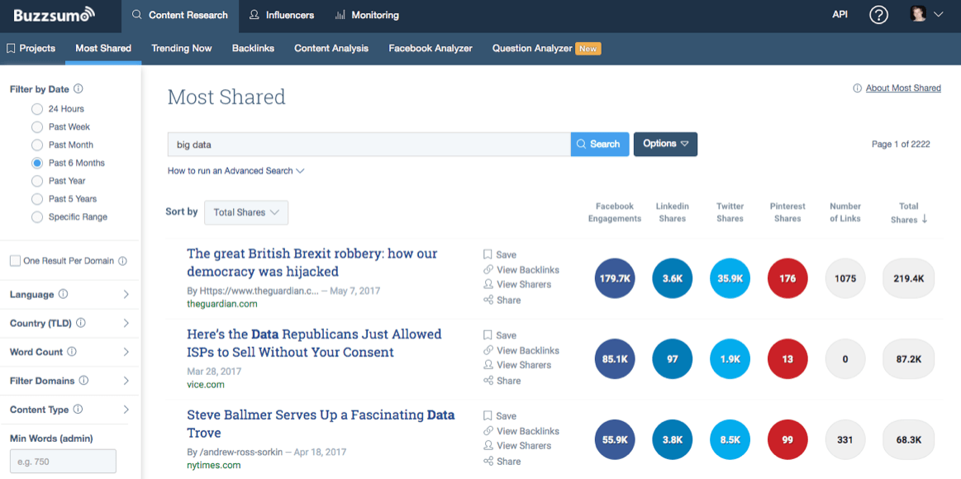
Task: Click the 219.4K total shares bubble
Action: 908,278
